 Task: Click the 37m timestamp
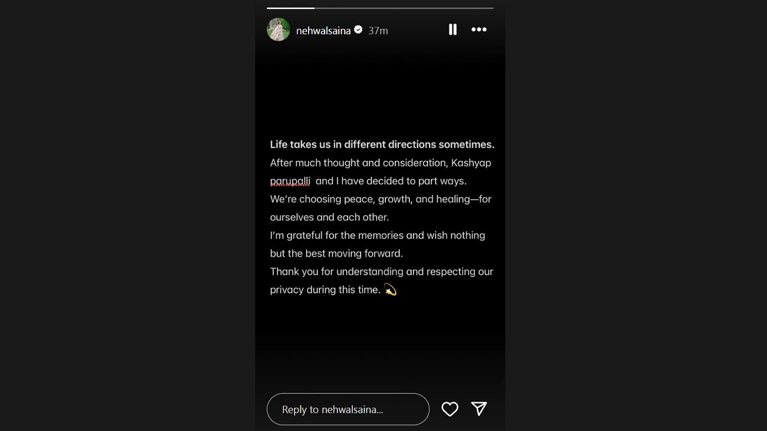378,31
